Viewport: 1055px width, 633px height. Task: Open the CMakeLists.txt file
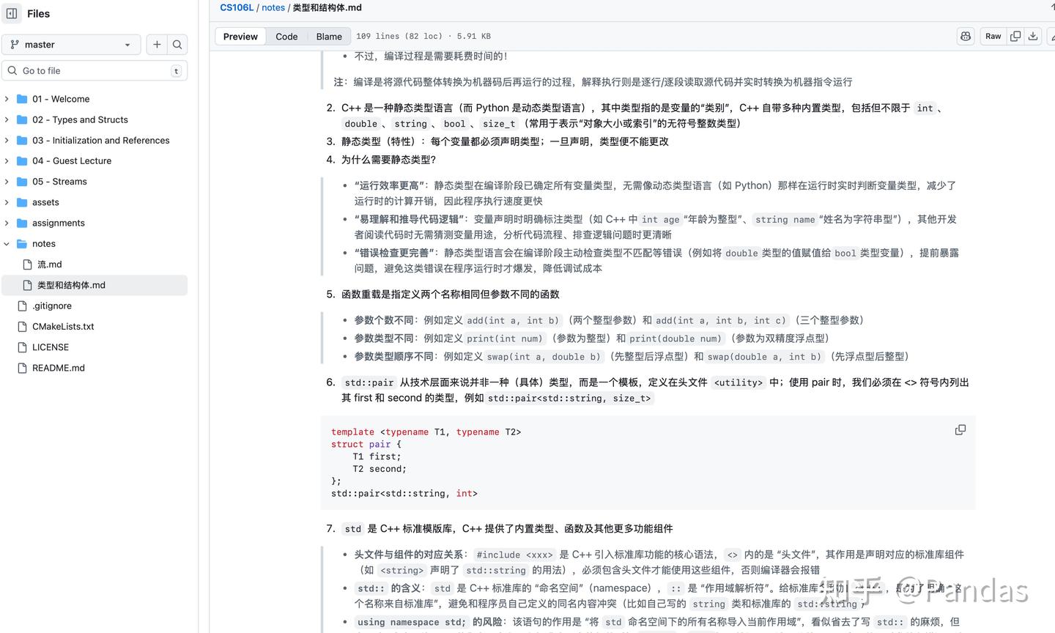[x=63, y=326]
